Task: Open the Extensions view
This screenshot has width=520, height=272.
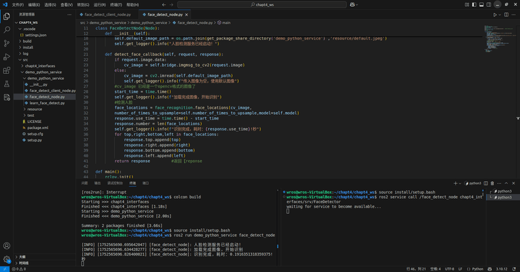Action: coord(7,70)
